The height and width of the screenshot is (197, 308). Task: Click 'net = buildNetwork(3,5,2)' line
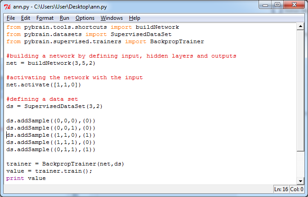[x=51, y=63]
